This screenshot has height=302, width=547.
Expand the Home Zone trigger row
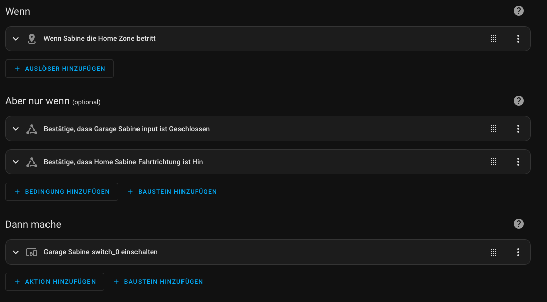tap(16, 39)
